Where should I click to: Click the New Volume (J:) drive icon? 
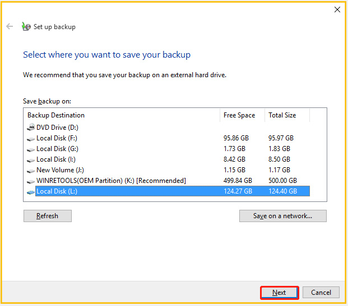click(31, 171)
